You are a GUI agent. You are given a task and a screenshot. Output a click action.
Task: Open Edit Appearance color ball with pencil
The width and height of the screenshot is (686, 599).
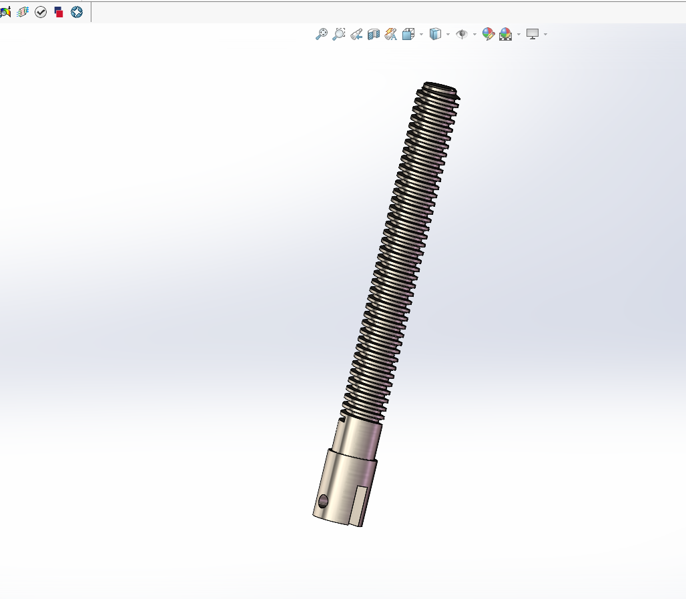coord(488,34)
